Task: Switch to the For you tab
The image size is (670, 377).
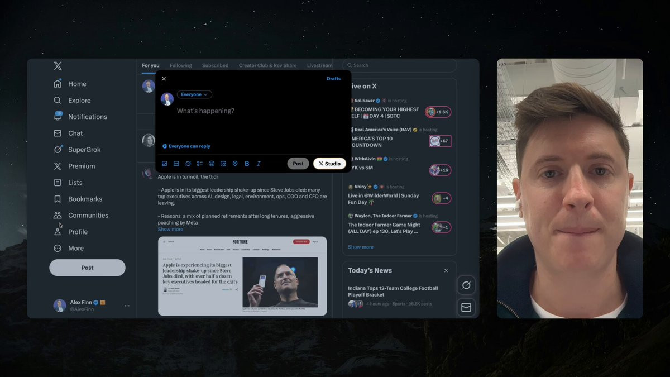Action: pos(151,65)
